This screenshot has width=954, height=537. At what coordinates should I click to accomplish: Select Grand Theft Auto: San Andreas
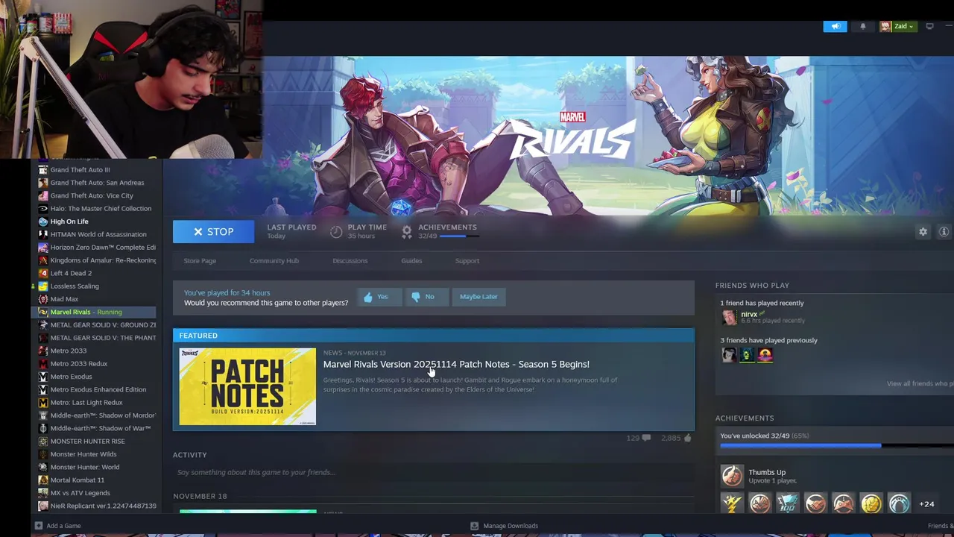tap(97, 183)
